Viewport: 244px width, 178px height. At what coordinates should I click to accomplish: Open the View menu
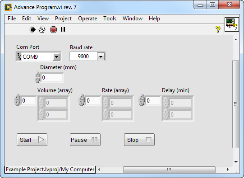43,19
